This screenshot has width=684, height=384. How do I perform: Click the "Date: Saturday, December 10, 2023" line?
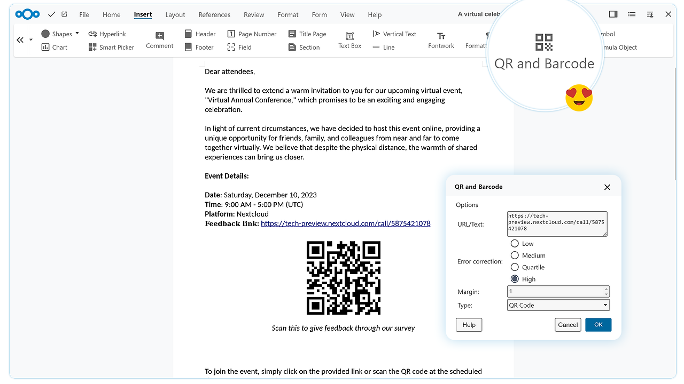pyautogui.click(x=261, y=195)
